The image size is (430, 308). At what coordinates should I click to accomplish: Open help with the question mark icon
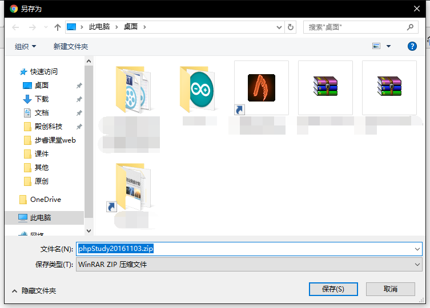tap(412, 46)
